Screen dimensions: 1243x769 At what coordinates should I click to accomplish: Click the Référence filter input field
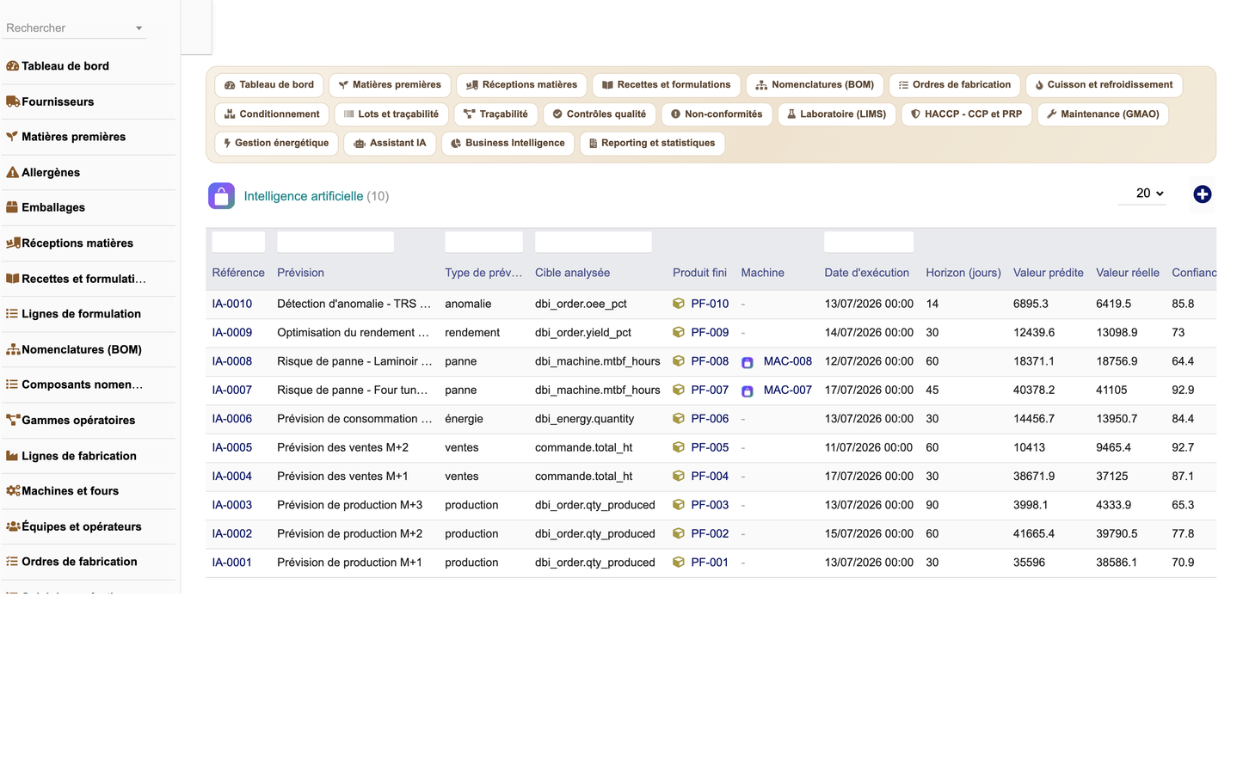point(238,242)
